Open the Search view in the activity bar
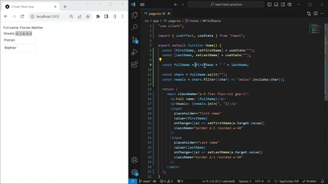328x184 pixels. tap(135, 27)
